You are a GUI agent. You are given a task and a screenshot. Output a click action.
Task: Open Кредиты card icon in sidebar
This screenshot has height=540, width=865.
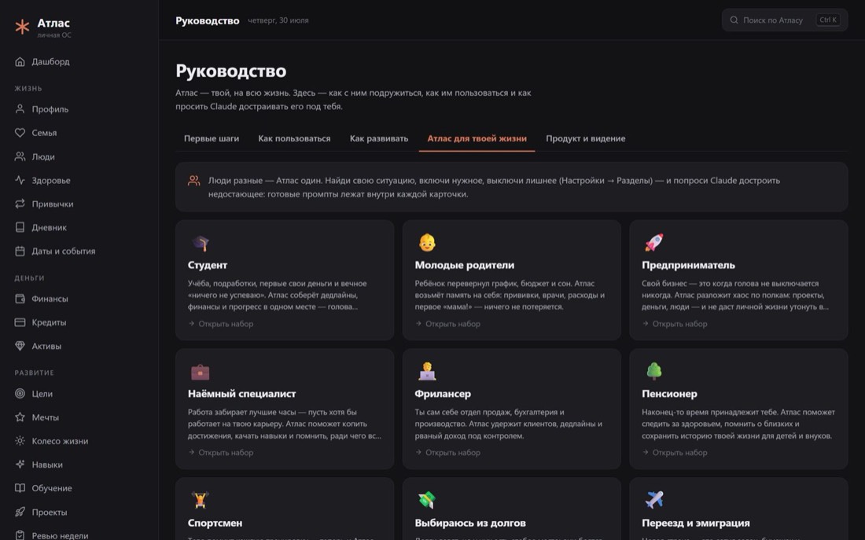click(x=20, y=322)
